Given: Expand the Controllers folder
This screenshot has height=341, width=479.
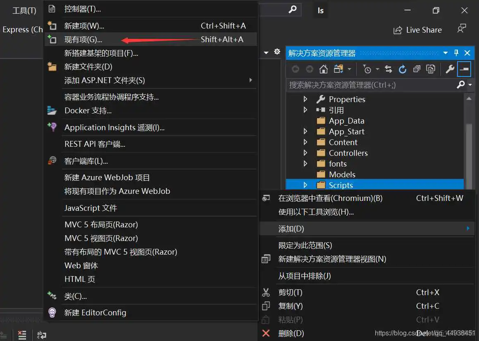Looking at the screenshot, I should click(x=305, y=153).
